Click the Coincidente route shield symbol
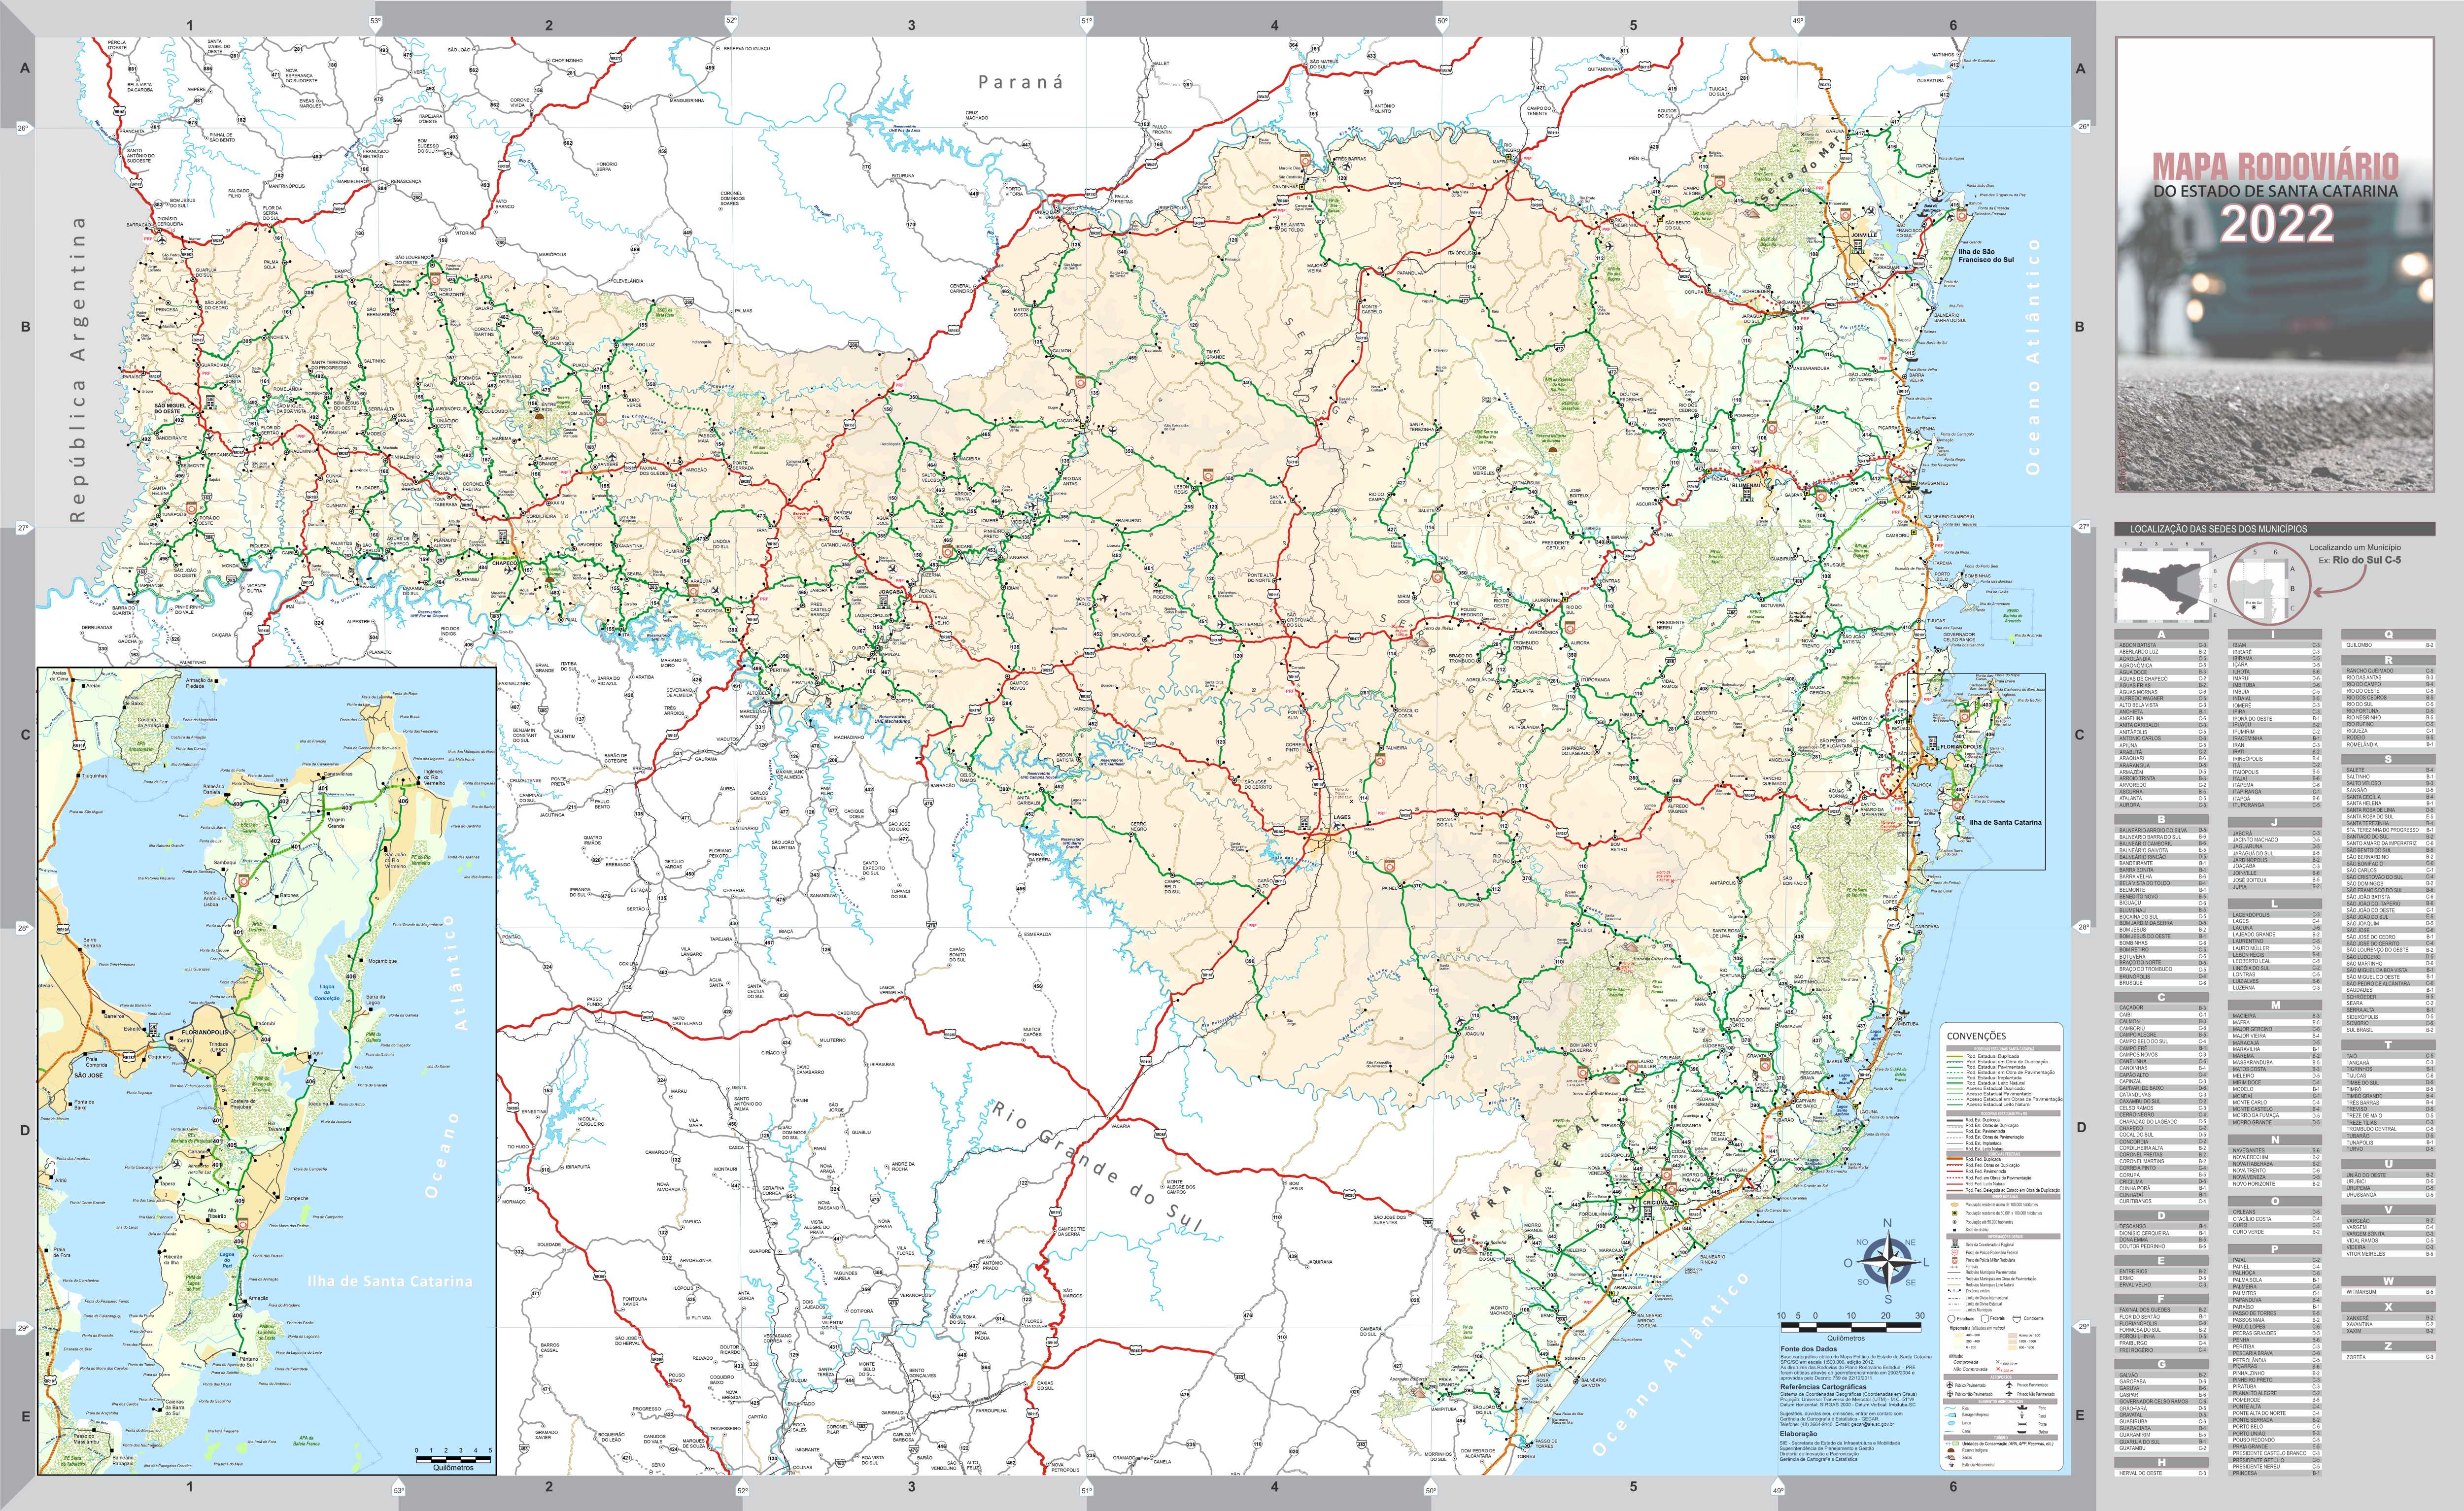Viewport: 2464px width, 1511px height. point(2017,1319)
